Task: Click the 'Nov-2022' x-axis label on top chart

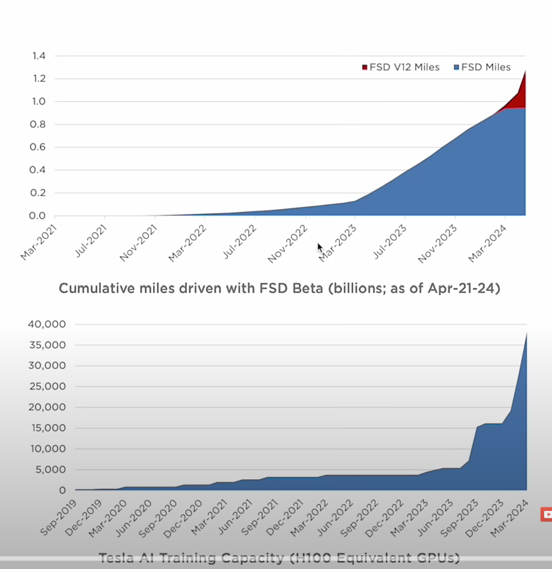Action: (x=288, y=243)
